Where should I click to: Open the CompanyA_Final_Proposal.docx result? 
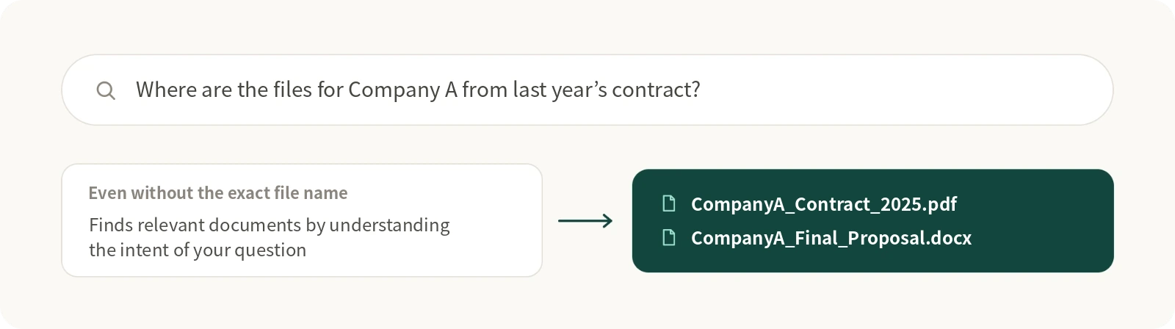click(x=831, y=238)
